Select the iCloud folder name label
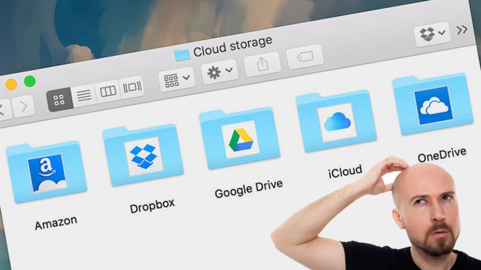This screenshot has width=481, height=270. (345, 172)
